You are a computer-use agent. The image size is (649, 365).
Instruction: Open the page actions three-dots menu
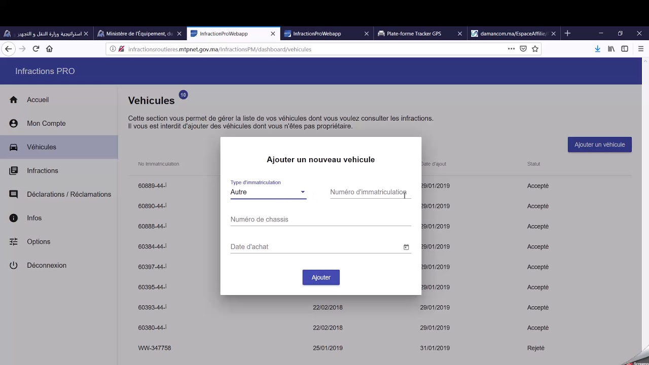pyautogui.click(x=511, y=49)
